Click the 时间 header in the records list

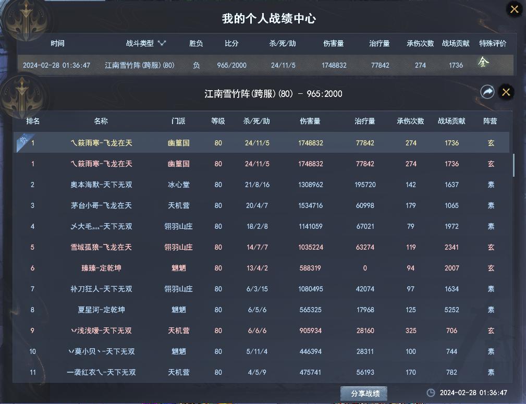coord(58,43)
